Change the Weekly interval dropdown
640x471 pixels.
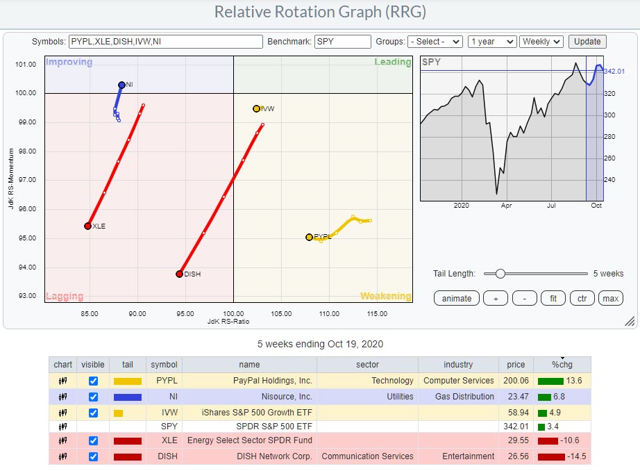click(x=541, y=42)
